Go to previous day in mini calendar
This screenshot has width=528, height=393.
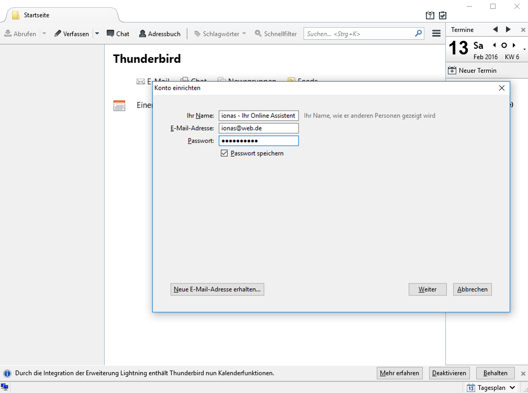(494, 45)
